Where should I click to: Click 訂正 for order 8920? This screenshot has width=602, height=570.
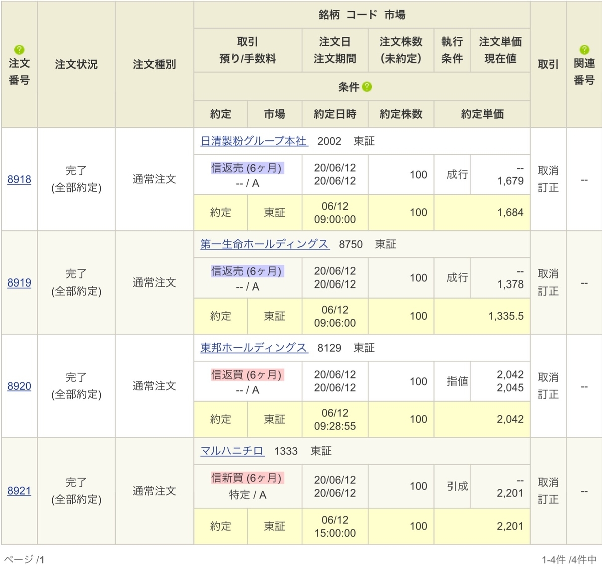(x=548, y=394)
